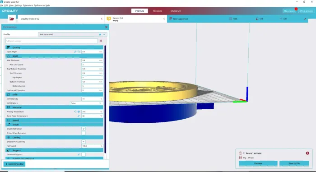Click the settings panel vertical scrollbar
The height and width of the screenshot is (172, 316).
105,99
